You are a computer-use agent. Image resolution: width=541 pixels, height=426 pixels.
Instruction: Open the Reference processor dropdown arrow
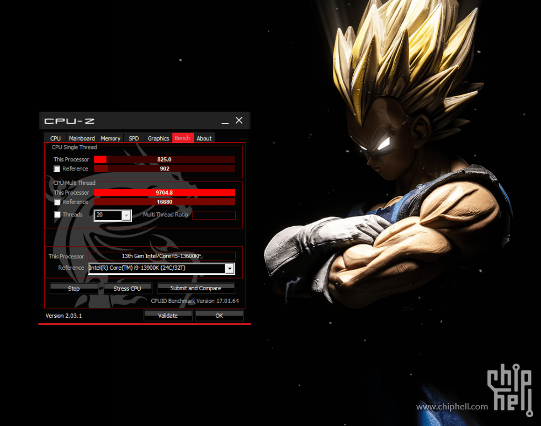230,268
